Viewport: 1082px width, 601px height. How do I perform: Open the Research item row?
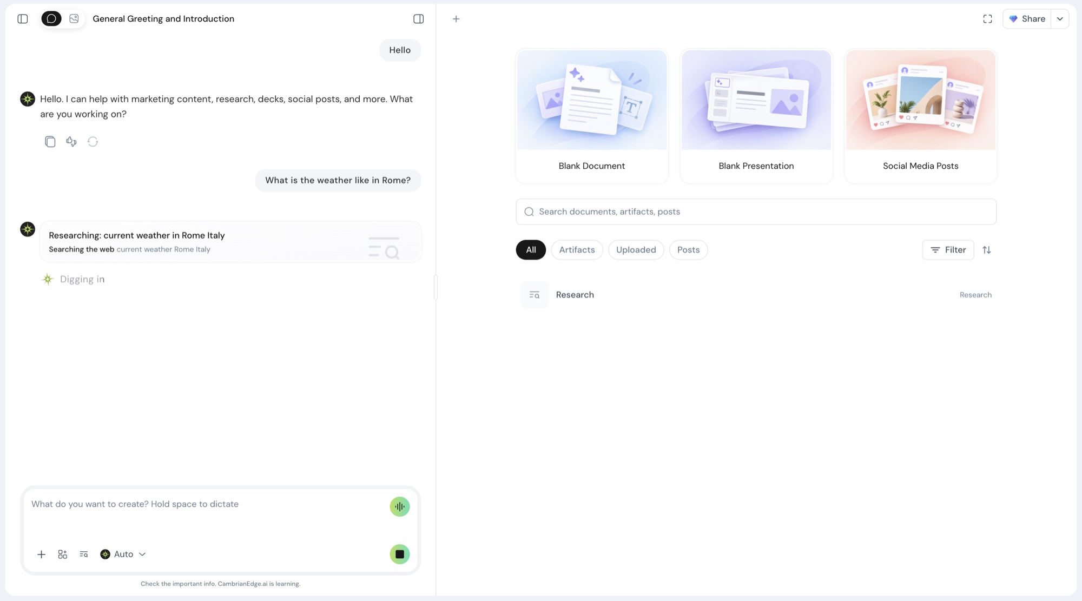coord(756,295)
